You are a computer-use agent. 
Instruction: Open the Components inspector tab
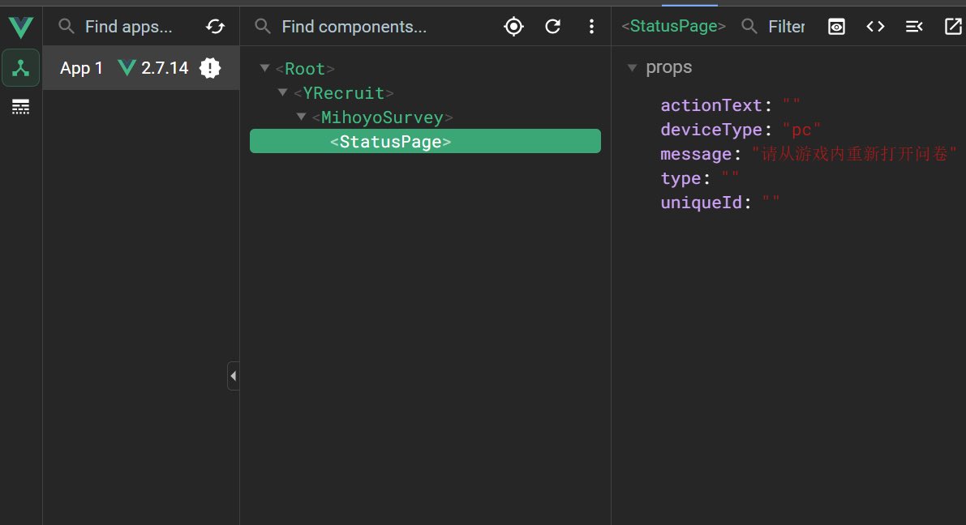[x=21, y=68]
